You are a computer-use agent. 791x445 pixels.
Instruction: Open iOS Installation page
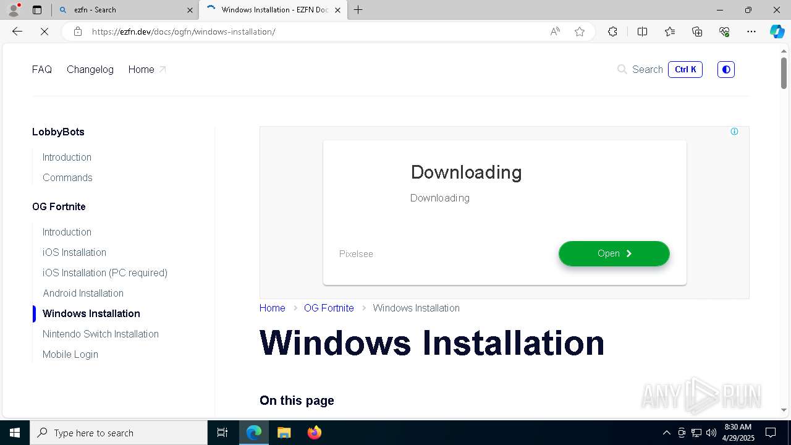(x=74, y=252)
